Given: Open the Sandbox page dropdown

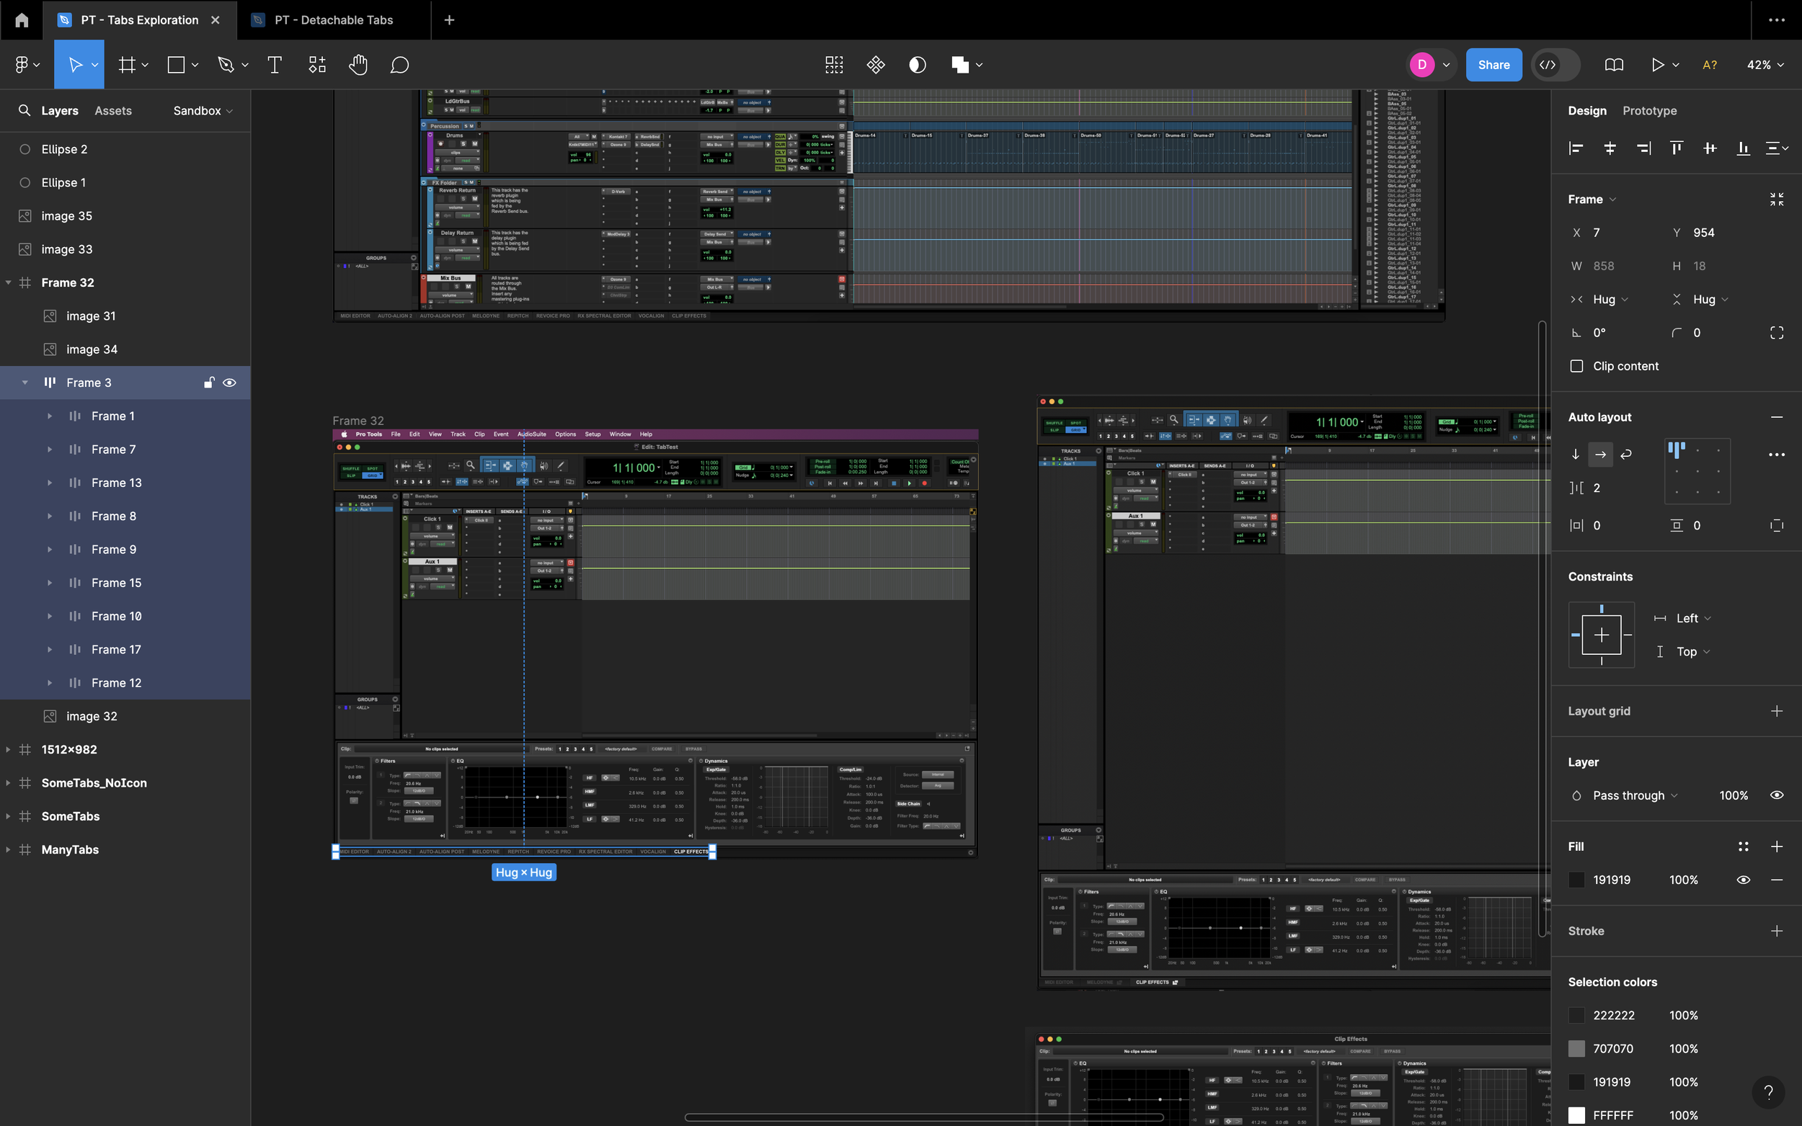Looking at the screenshot, I should tap(203, 110).
